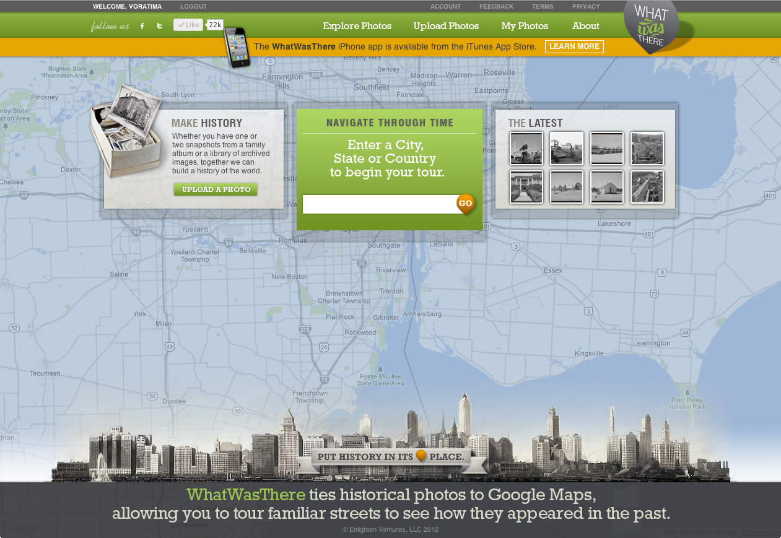The image size is (781, 538).
Task: Like WhatWasThere with the Like button
Action: (188, 25)
